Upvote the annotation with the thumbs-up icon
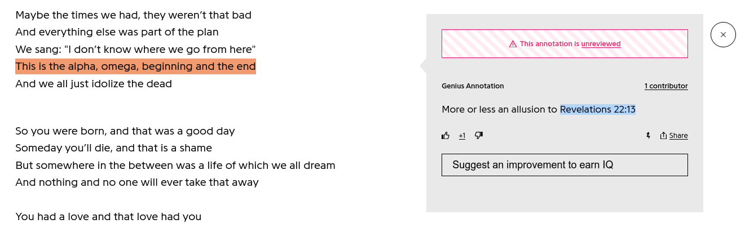Image resolution: width=745 pixels, height=228 pixels. pyautogui.click(x=446, y=136)
